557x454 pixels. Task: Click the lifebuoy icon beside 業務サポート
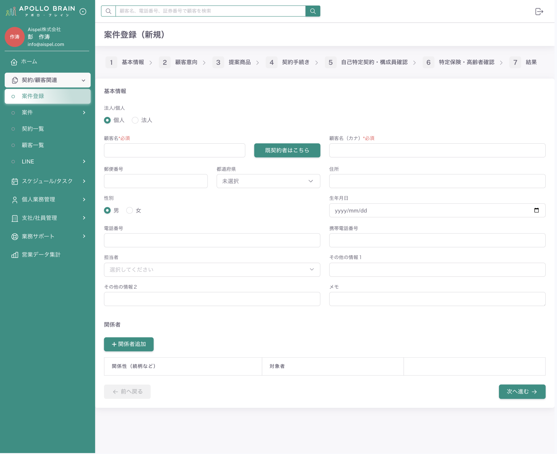(x=15, y=237)
